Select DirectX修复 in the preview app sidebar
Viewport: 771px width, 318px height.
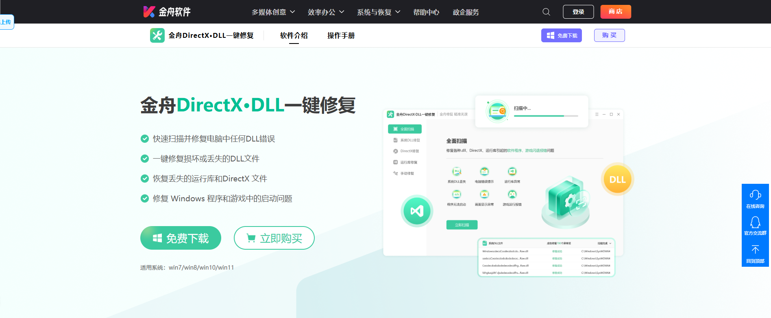tap(406, 151)
